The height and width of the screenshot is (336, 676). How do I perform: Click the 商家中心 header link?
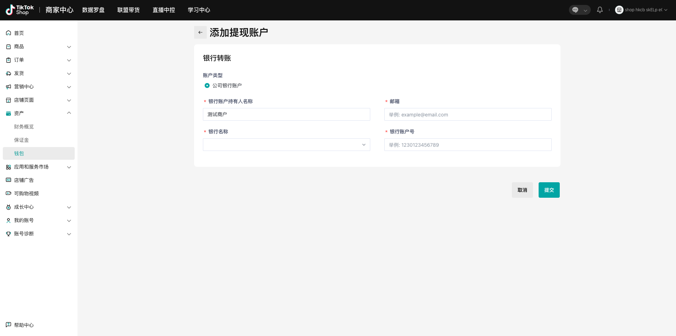pos(59,10)
